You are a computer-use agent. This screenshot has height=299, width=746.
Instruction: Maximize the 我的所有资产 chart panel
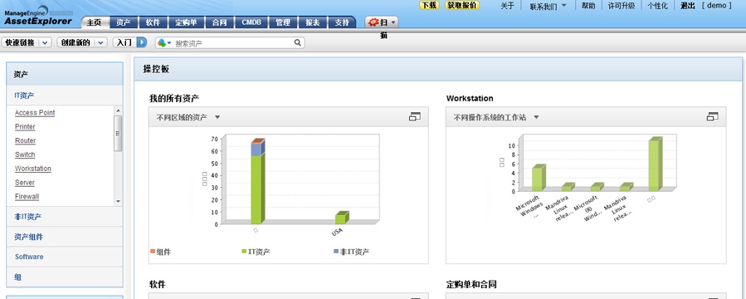(415, 116)
